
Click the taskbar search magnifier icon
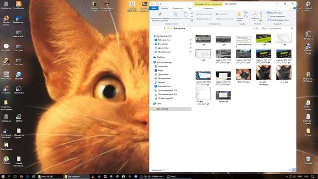pyautogui.click(x=9, y=177)
